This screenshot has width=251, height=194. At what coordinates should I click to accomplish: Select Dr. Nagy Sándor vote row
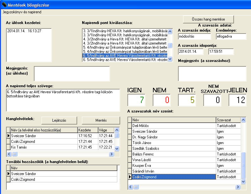[x=184, y=137]
